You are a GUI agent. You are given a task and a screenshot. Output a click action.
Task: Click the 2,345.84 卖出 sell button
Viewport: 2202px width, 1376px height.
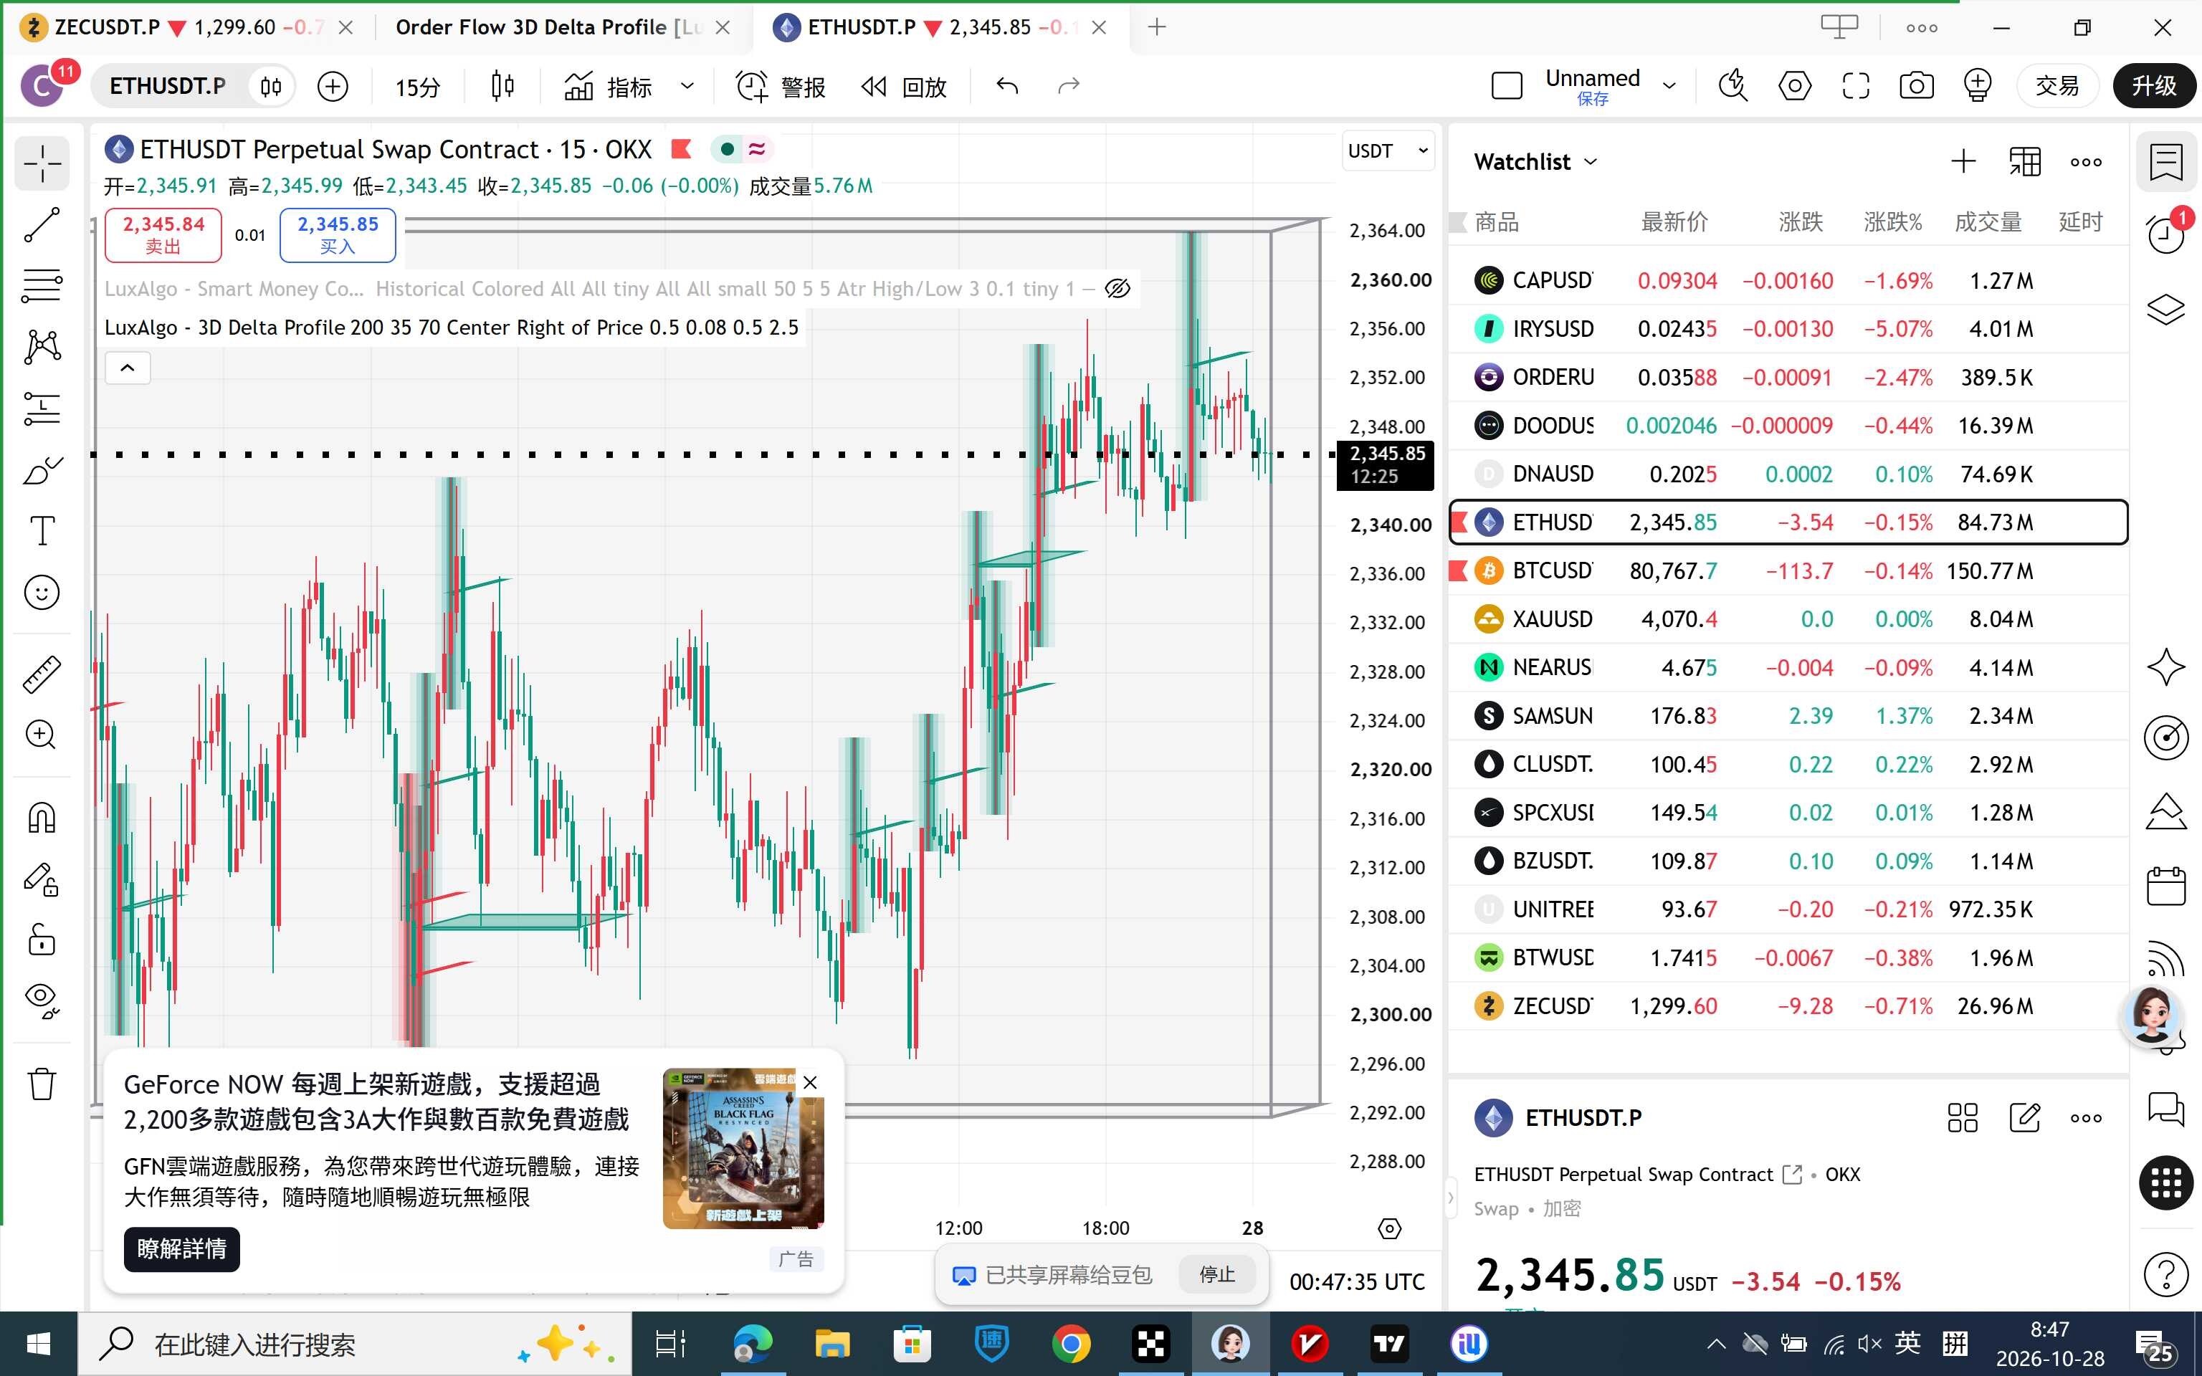point(163,235)
